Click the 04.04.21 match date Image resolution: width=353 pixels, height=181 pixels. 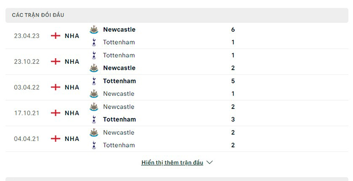27,139
